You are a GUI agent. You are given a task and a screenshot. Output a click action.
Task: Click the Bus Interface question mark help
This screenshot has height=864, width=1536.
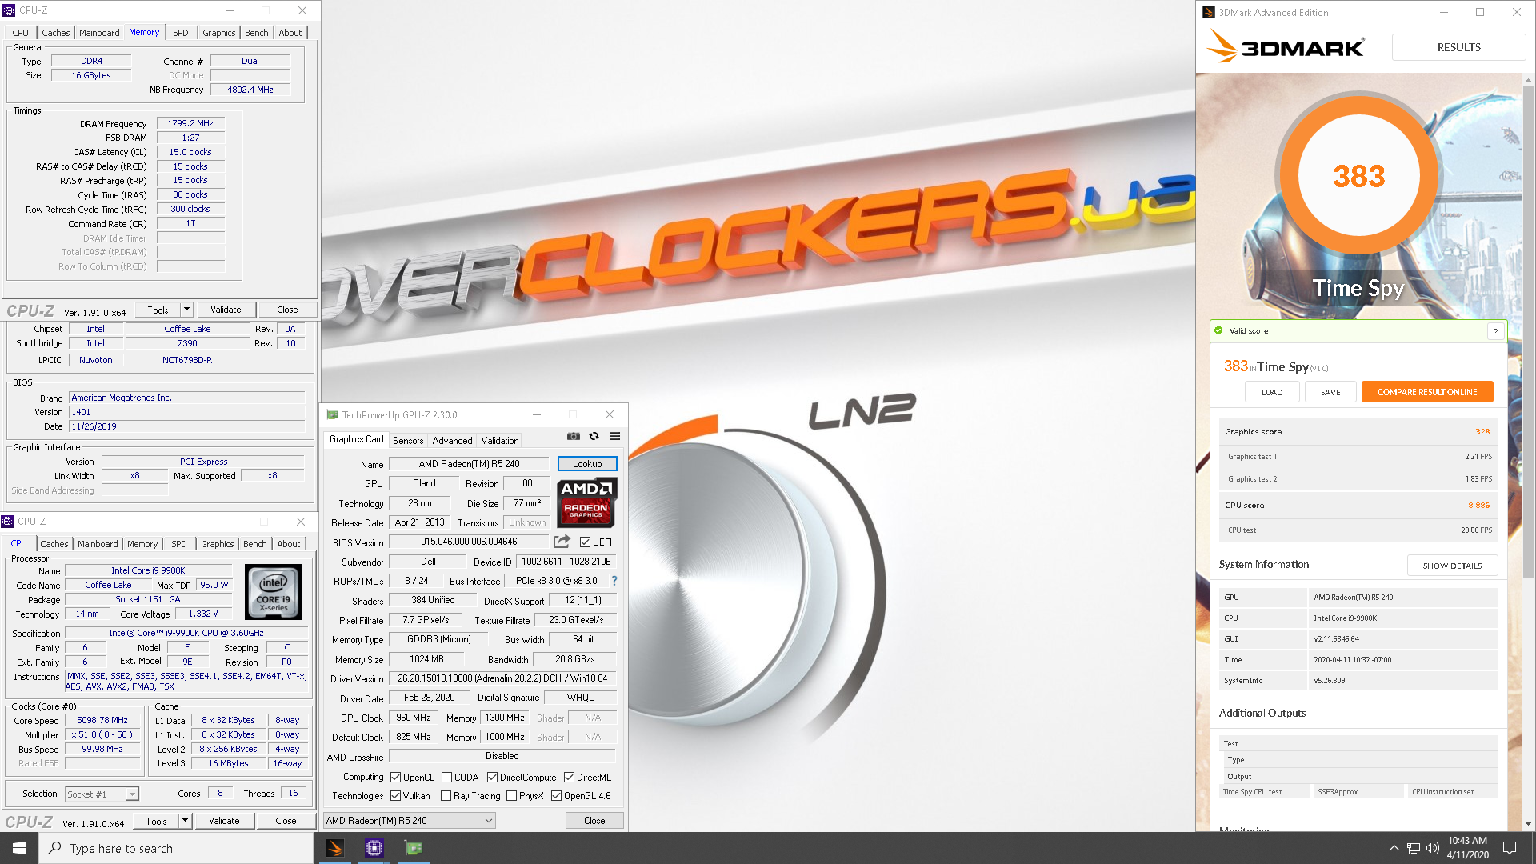(x=614, y=581)
